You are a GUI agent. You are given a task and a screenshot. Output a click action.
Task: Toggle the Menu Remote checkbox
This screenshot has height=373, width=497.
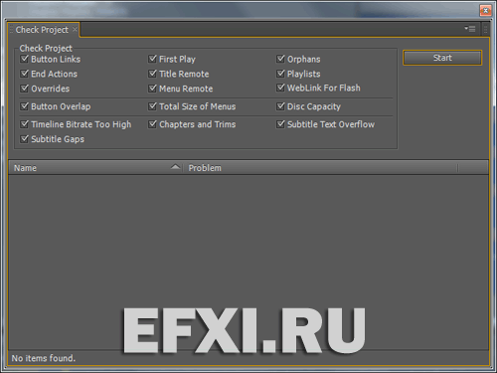(x=152, y=89)
